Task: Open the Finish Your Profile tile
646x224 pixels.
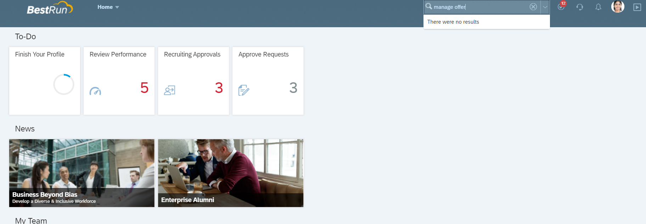Action: 45,81
